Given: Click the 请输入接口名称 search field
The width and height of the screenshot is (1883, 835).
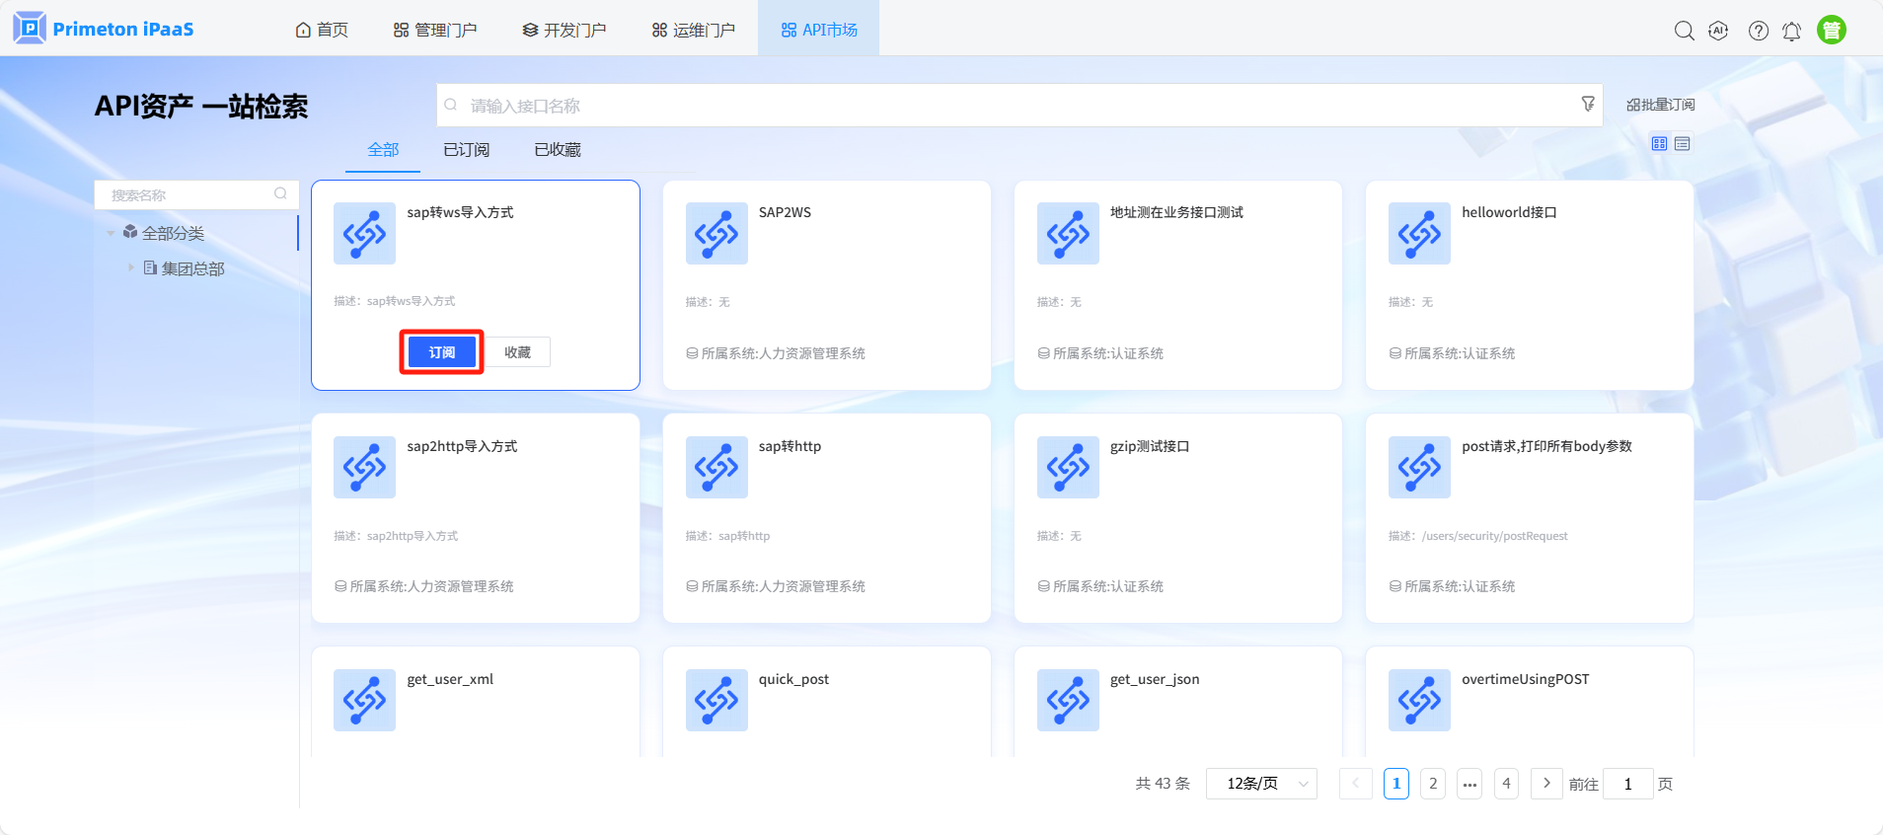Looking at the screenshot, I should click(x=1007, y=106).
